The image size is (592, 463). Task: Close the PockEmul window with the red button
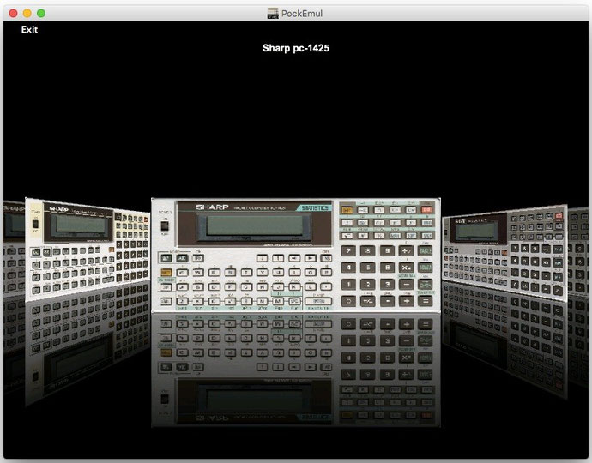tap(13, 13)
